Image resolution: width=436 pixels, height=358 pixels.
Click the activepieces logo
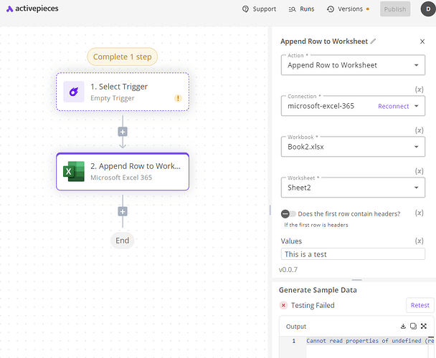click(x=32, y=9)
